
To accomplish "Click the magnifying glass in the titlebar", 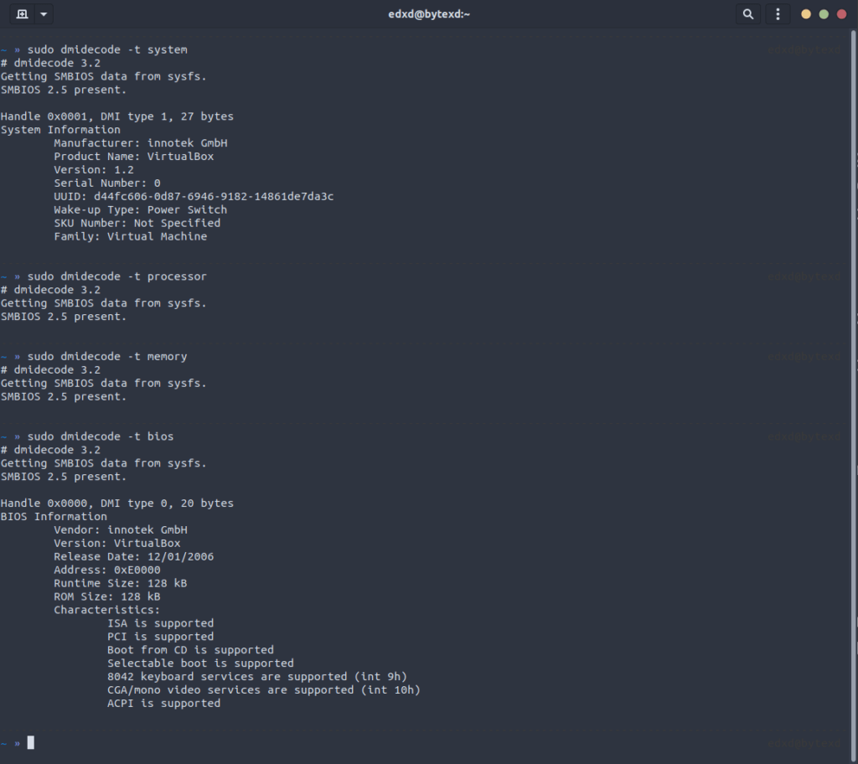I will coord(747,13).
